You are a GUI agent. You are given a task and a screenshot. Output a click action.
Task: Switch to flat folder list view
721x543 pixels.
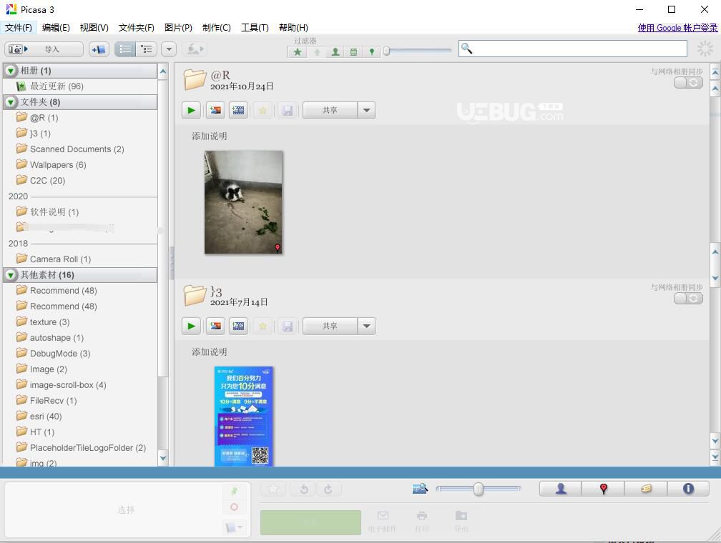(125, 49)
